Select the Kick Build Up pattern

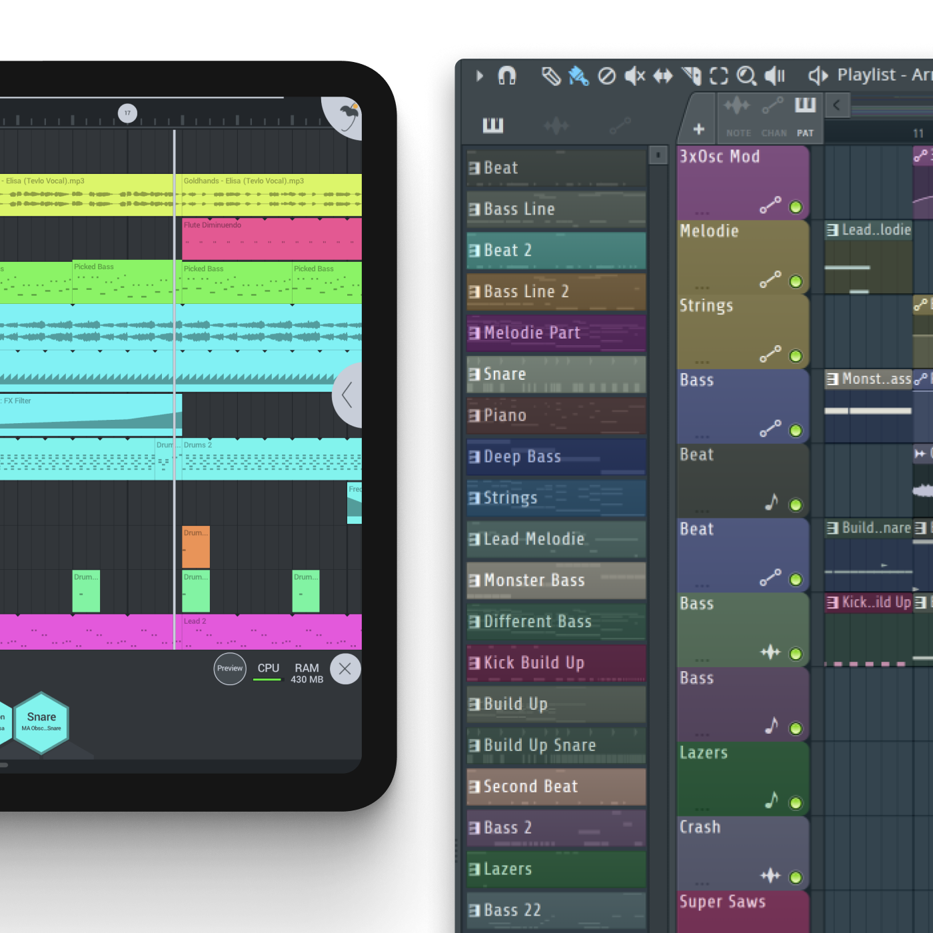[556, 663]
